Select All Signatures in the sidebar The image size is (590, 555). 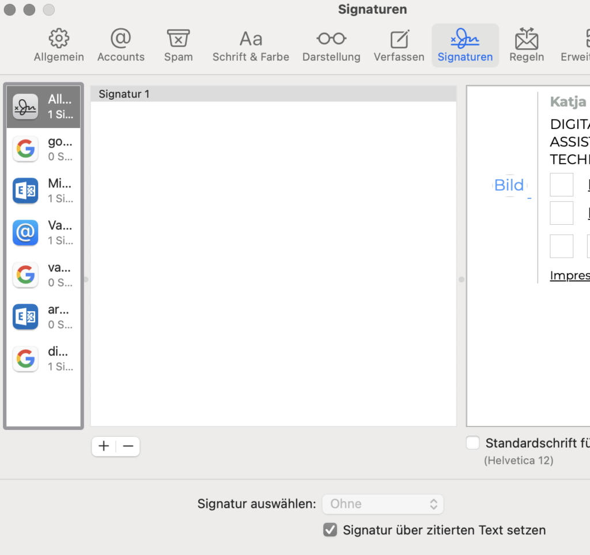coord(43,107)
